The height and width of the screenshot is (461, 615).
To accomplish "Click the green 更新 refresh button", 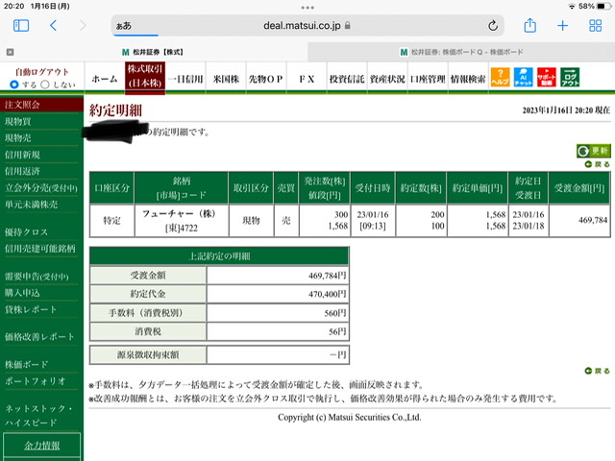I will coord(594,151).
